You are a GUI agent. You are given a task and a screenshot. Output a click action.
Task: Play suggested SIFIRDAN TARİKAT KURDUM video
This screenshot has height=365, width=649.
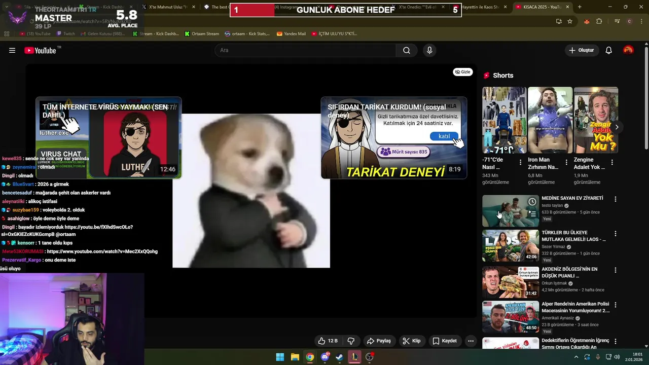pos(393,138)
